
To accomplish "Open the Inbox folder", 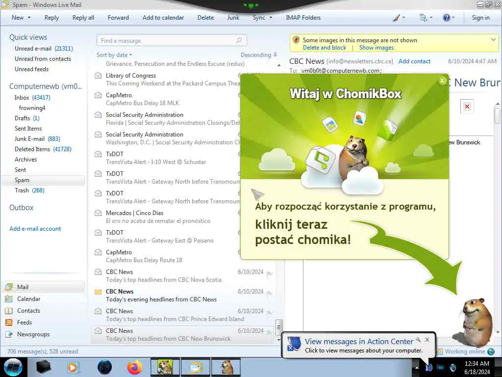I will pos(32,98).
